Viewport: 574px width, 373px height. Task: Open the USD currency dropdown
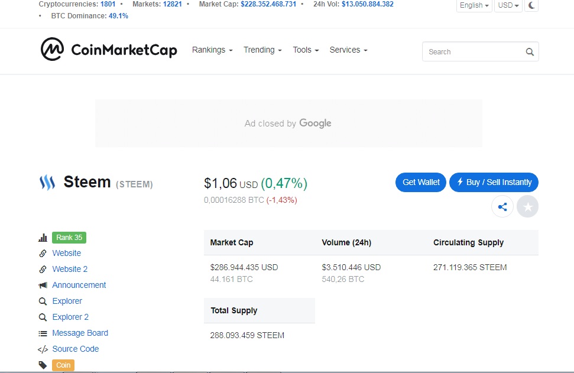(x=508, y=5)
